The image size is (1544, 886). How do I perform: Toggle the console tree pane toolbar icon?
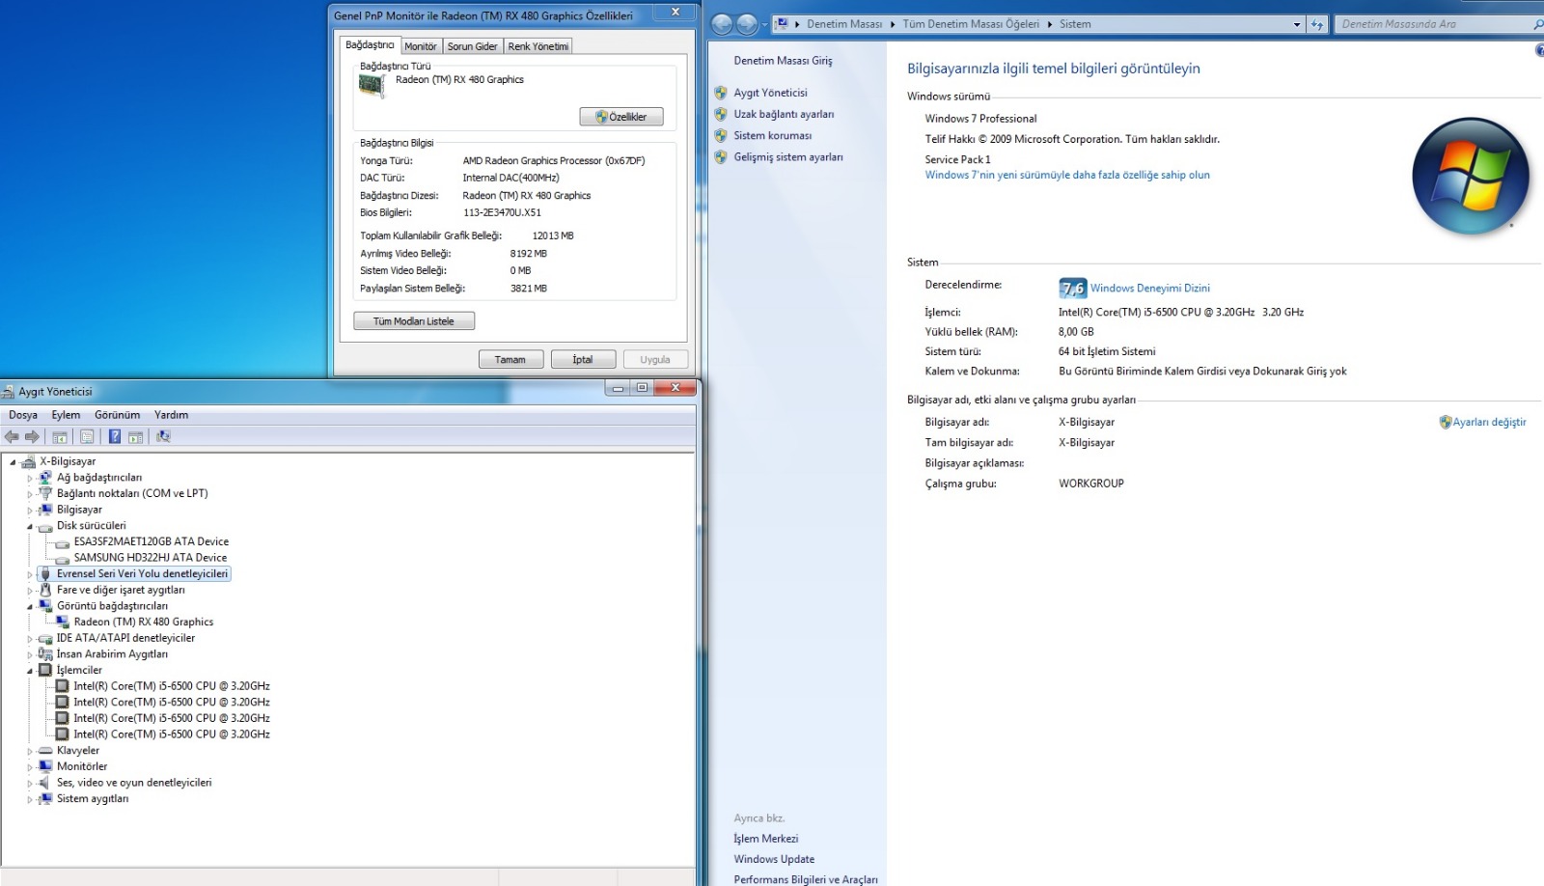[60, 437]
